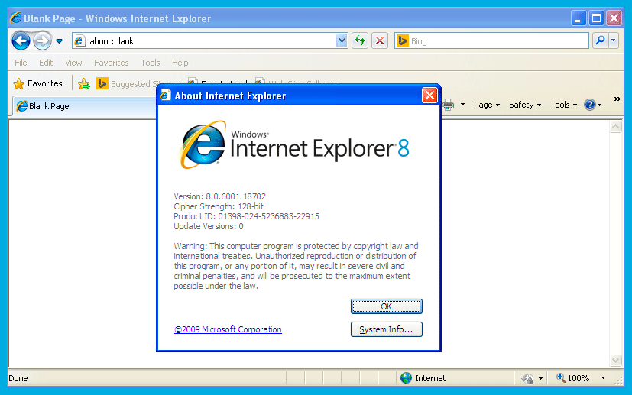Viewport: 632px width, 395px height.
Task: Click the Product ID text line
Action: tap(246, 216)
